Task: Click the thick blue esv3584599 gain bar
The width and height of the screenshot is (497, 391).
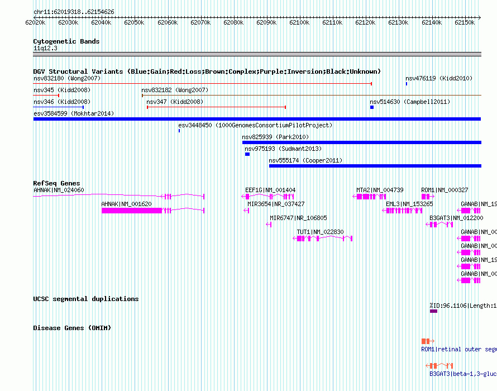Action: (x=257, y=119)
